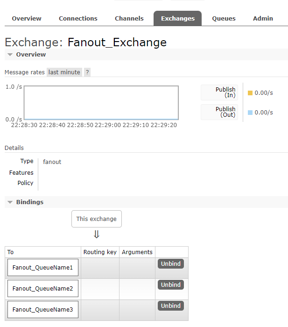Go to the Channels tab
Image resolution: width=288 pixels, height=327 pixels.
(129, 18)
